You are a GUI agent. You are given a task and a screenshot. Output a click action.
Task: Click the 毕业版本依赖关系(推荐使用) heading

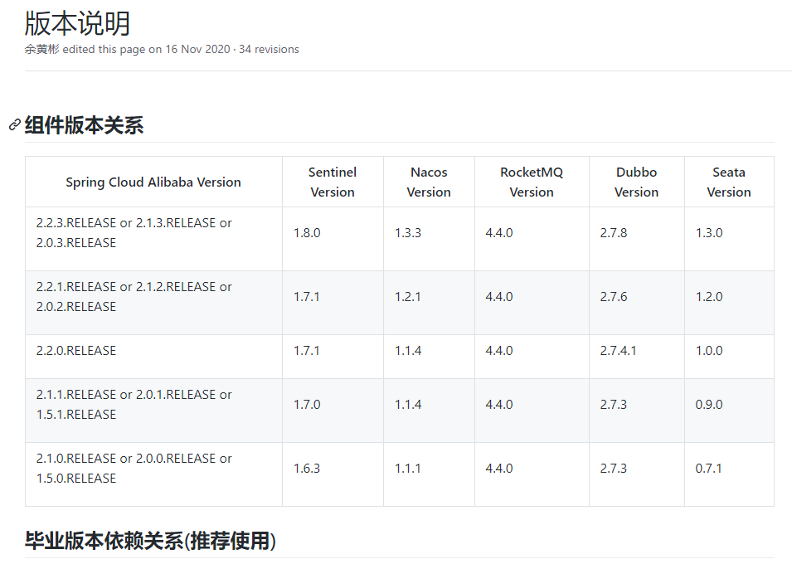coord(150,541)
